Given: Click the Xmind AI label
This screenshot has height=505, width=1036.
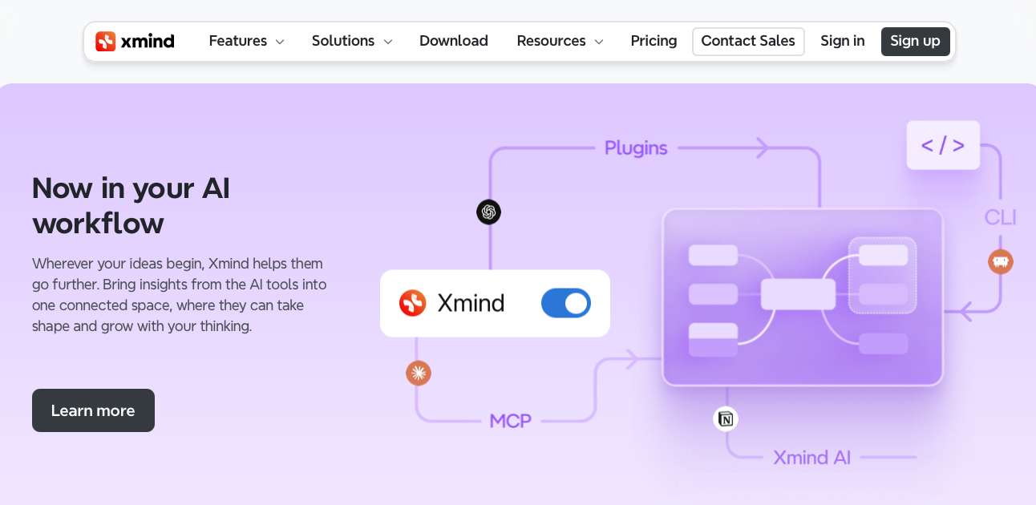Looking at the screenshot, I should point(811,458).
